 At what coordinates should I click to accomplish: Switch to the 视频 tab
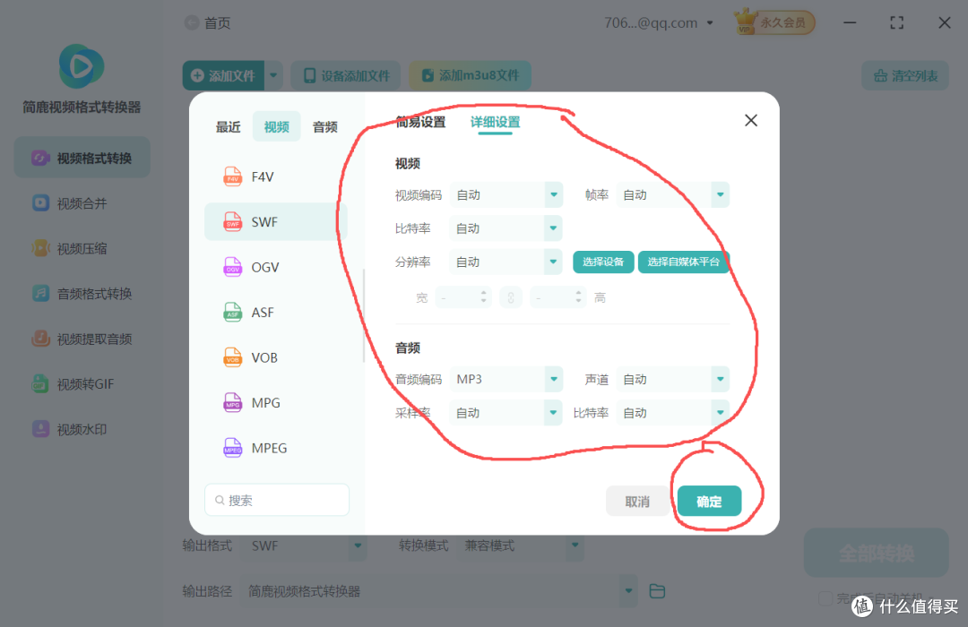pos(277,126)
